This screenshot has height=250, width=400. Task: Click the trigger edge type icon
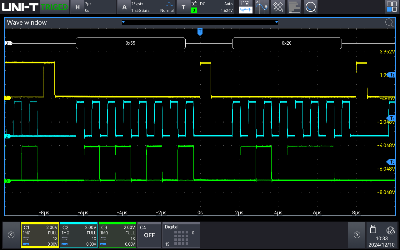[194, 4]
